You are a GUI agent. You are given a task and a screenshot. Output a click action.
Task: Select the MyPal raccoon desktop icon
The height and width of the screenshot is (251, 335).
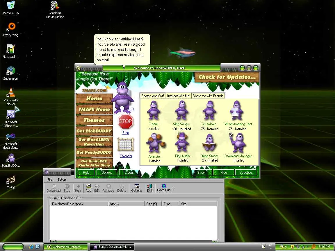click(11, 182)
